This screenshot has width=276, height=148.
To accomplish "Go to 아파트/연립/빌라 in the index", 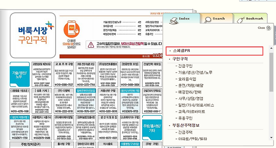I will click(x=192, y=139).
